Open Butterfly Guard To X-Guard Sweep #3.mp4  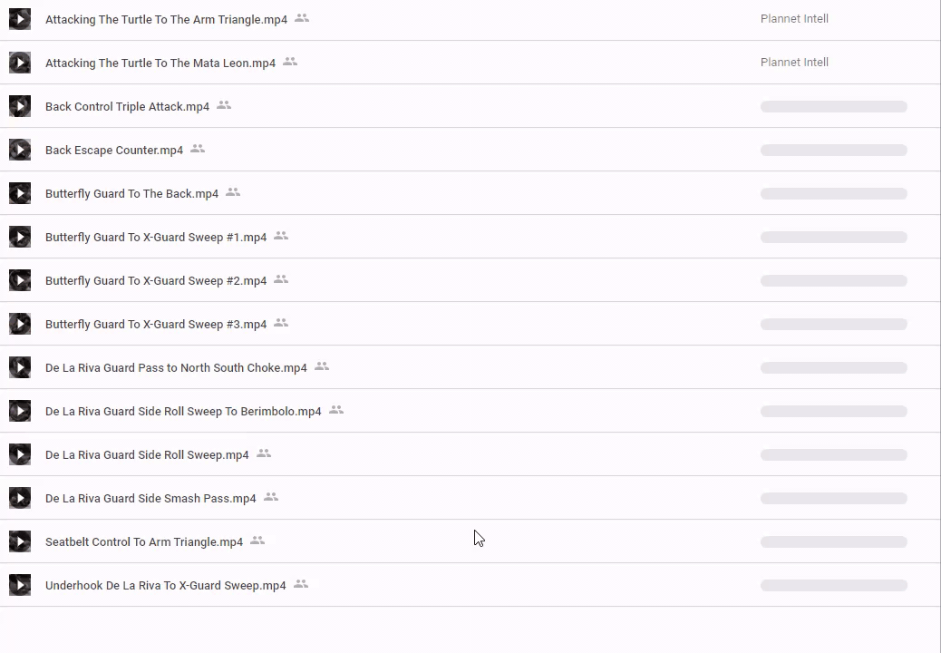(156, 325)
